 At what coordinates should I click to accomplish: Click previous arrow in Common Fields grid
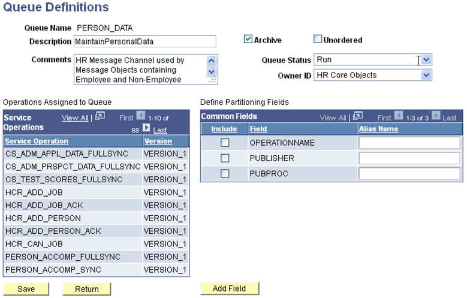399,115
